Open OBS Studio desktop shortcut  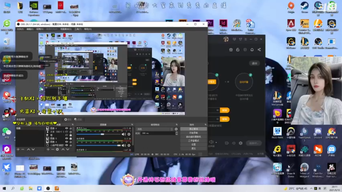(x=318, y=43)
